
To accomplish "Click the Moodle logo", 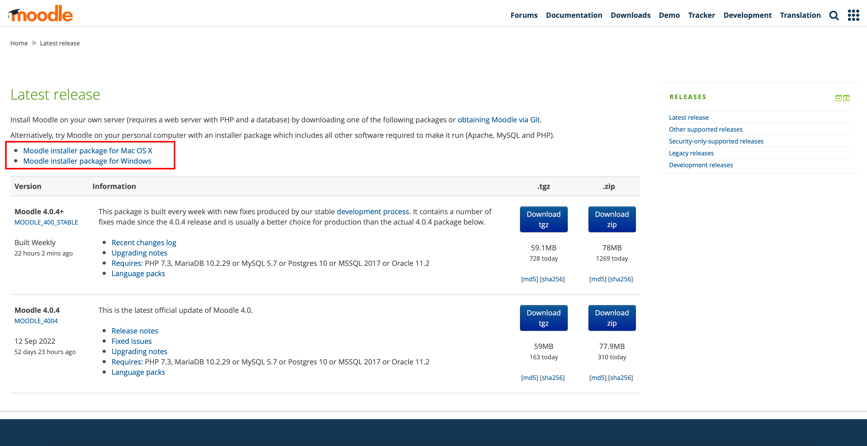I will tap(40, 13).
